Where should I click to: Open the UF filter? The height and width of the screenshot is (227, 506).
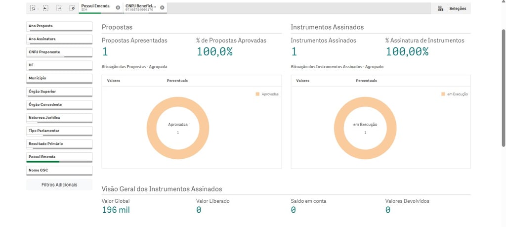[59, 66]
